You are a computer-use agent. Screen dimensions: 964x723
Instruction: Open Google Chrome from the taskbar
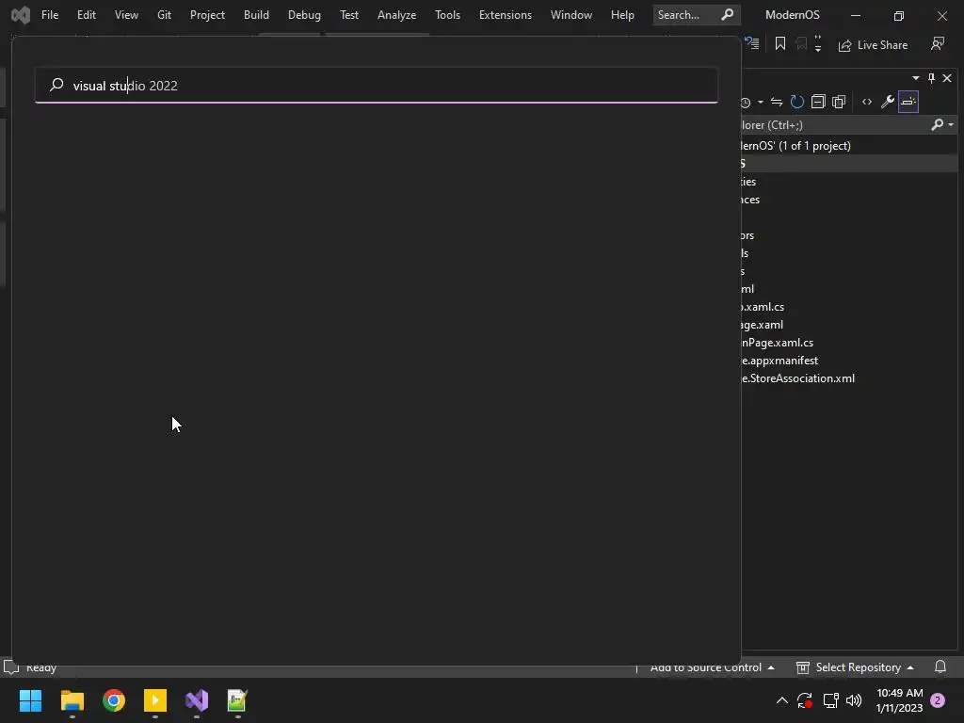[114, 700]
